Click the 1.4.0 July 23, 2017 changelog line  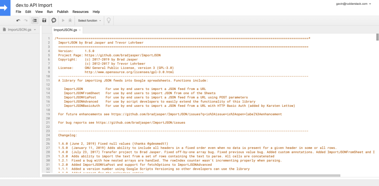pyautogui.click(x=216, y=152)
